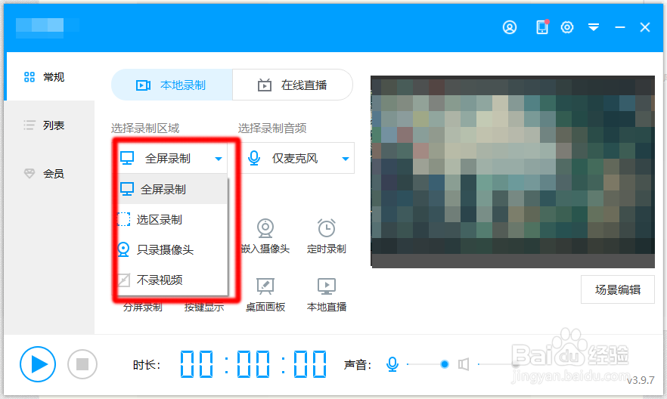This screenshot has height=399, width=667.
Task: Click the 选择录制音频 label
Action: pos(272,128)
